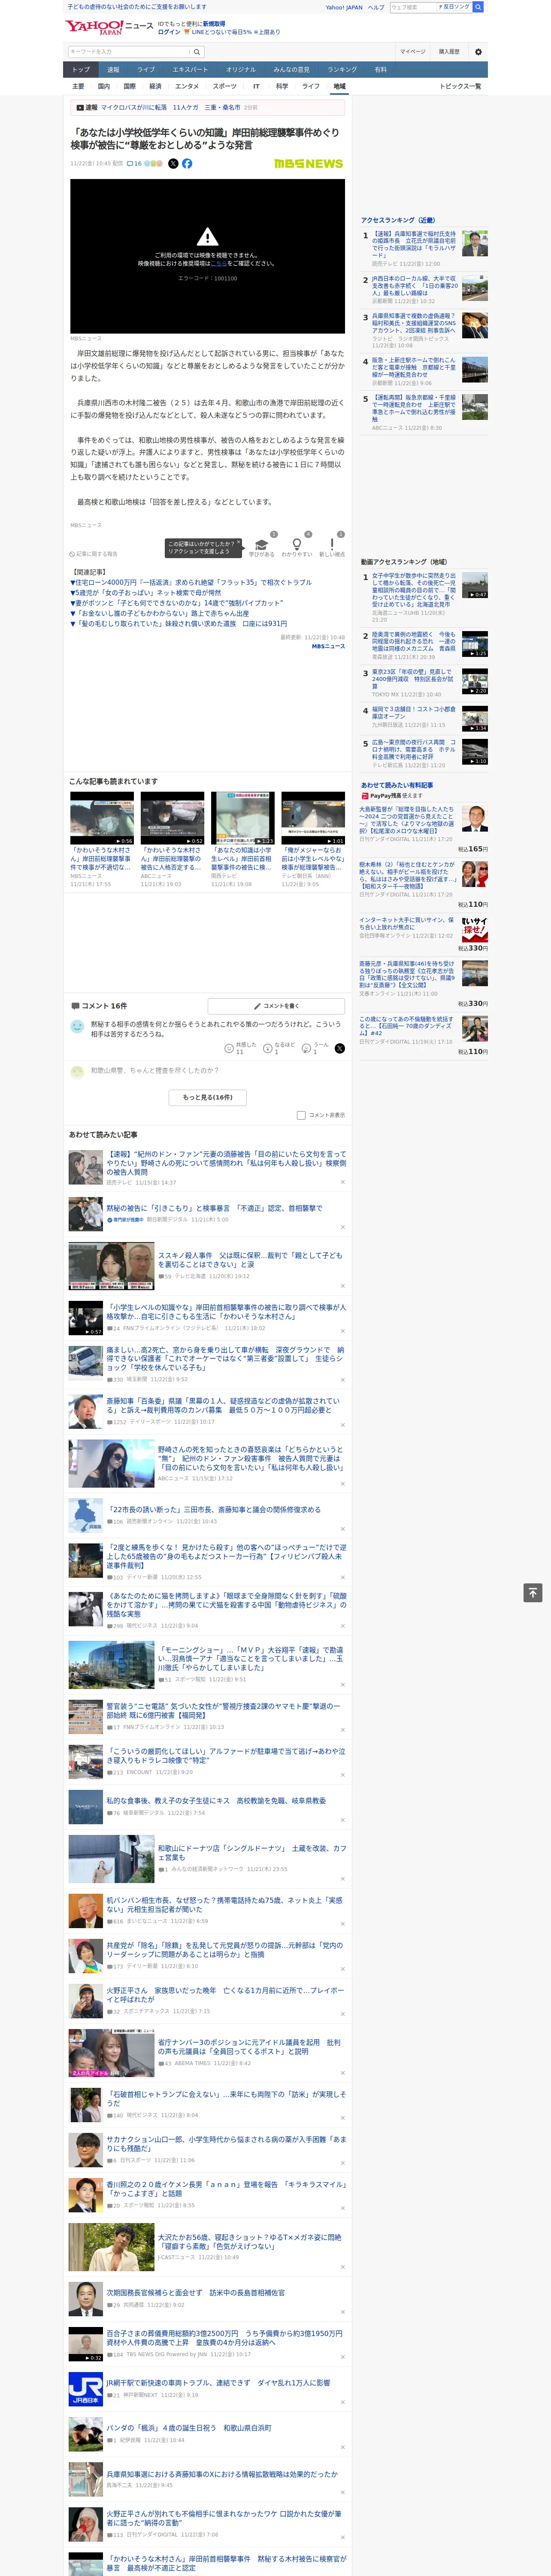Share first comment on X
Viewport: 551px width, 2576px height.
(339, 1048)
